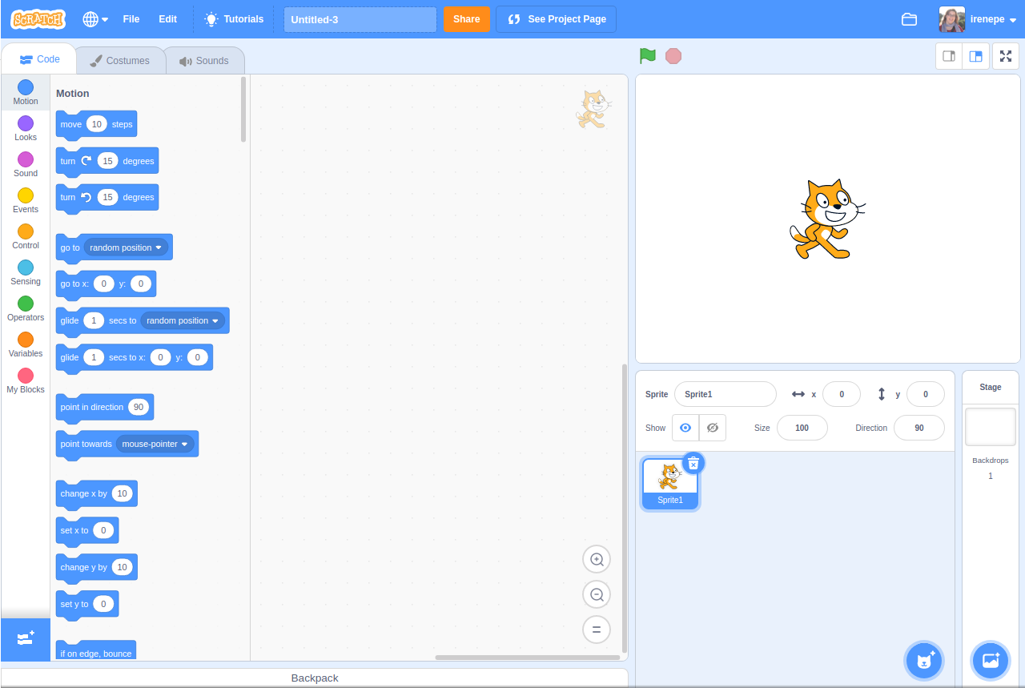The image size is (1025, 688).
Task: Click the sprite x position field
Action: [842, 394]
